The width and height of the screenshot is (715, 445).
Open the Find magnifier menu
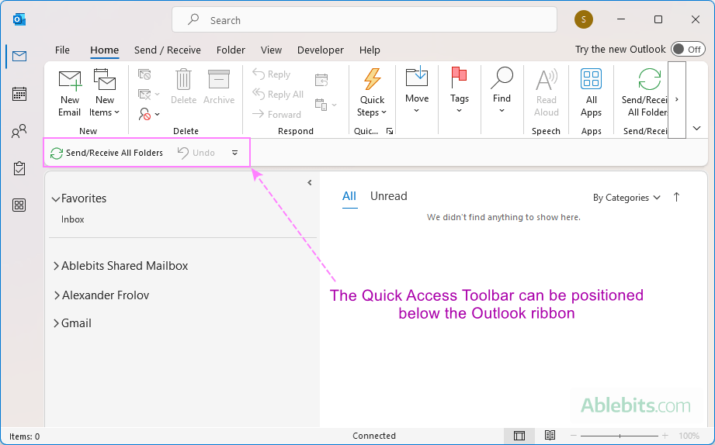(x=502, y=90)
